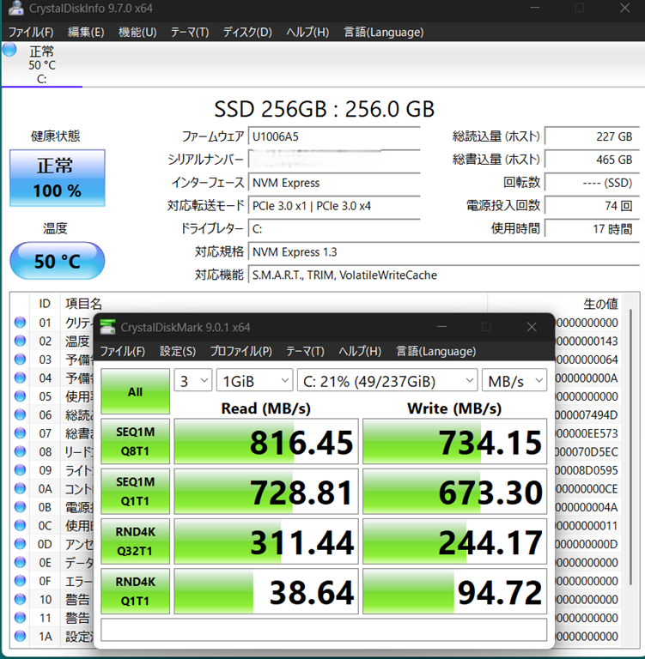
Task: Click the status orb in row 0B
Action: tap(20, 507)
